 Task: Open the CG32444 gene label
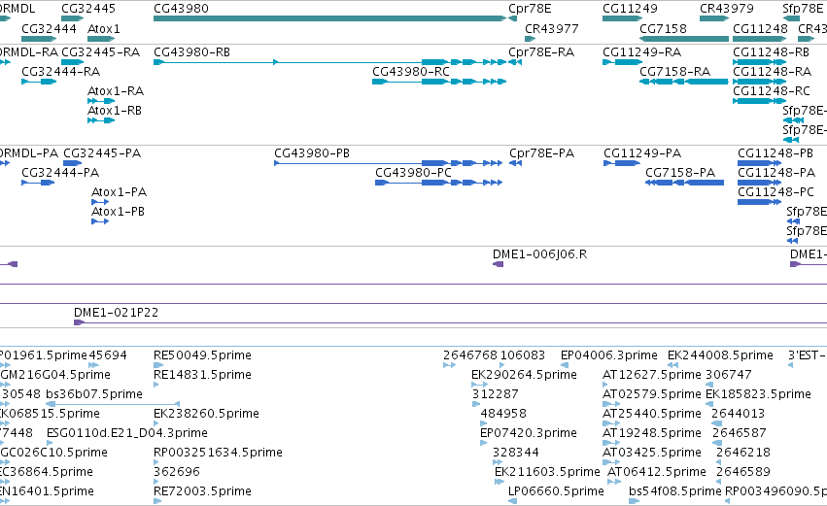click(x=49, y=28)
